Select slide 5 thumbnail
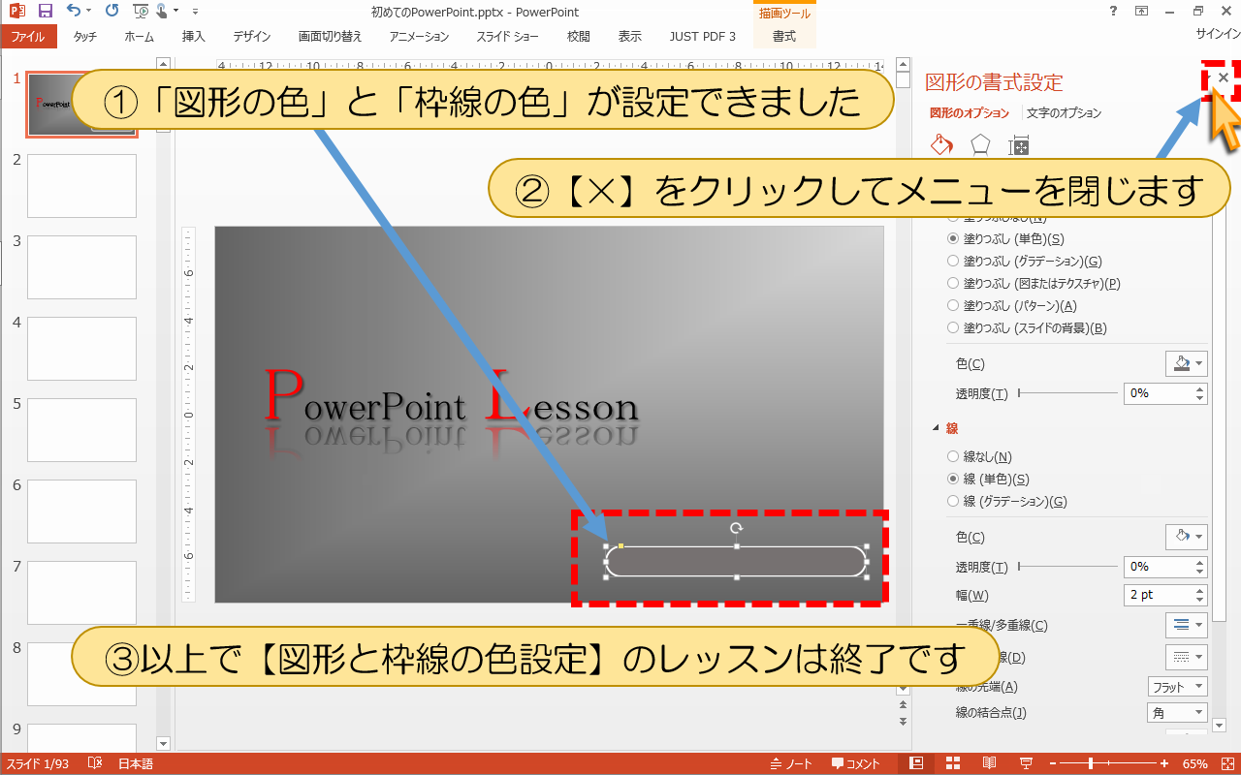This screenshot has height=775, width=1241. tap(81, 430)
